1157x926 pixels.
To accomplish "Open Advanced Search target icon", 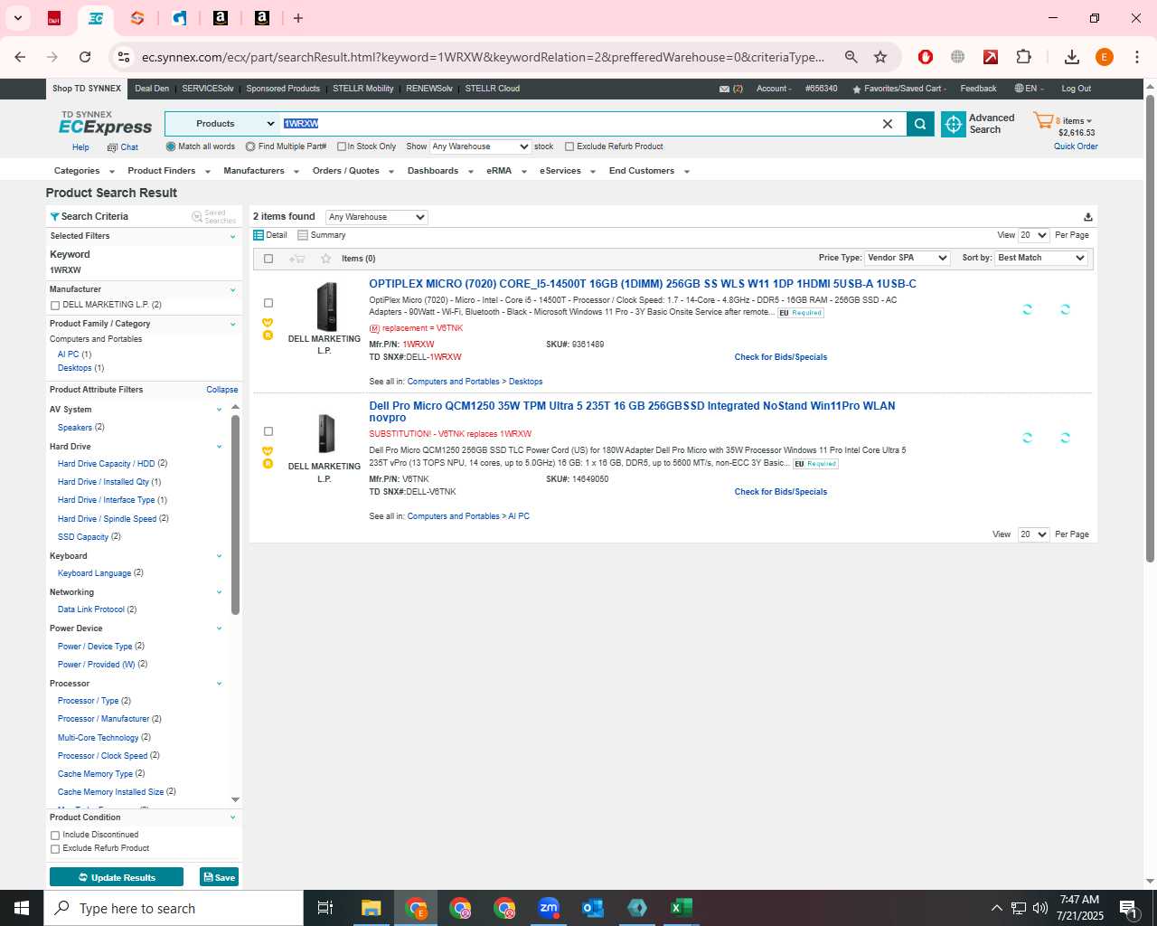I will click(x=954, y=124).
